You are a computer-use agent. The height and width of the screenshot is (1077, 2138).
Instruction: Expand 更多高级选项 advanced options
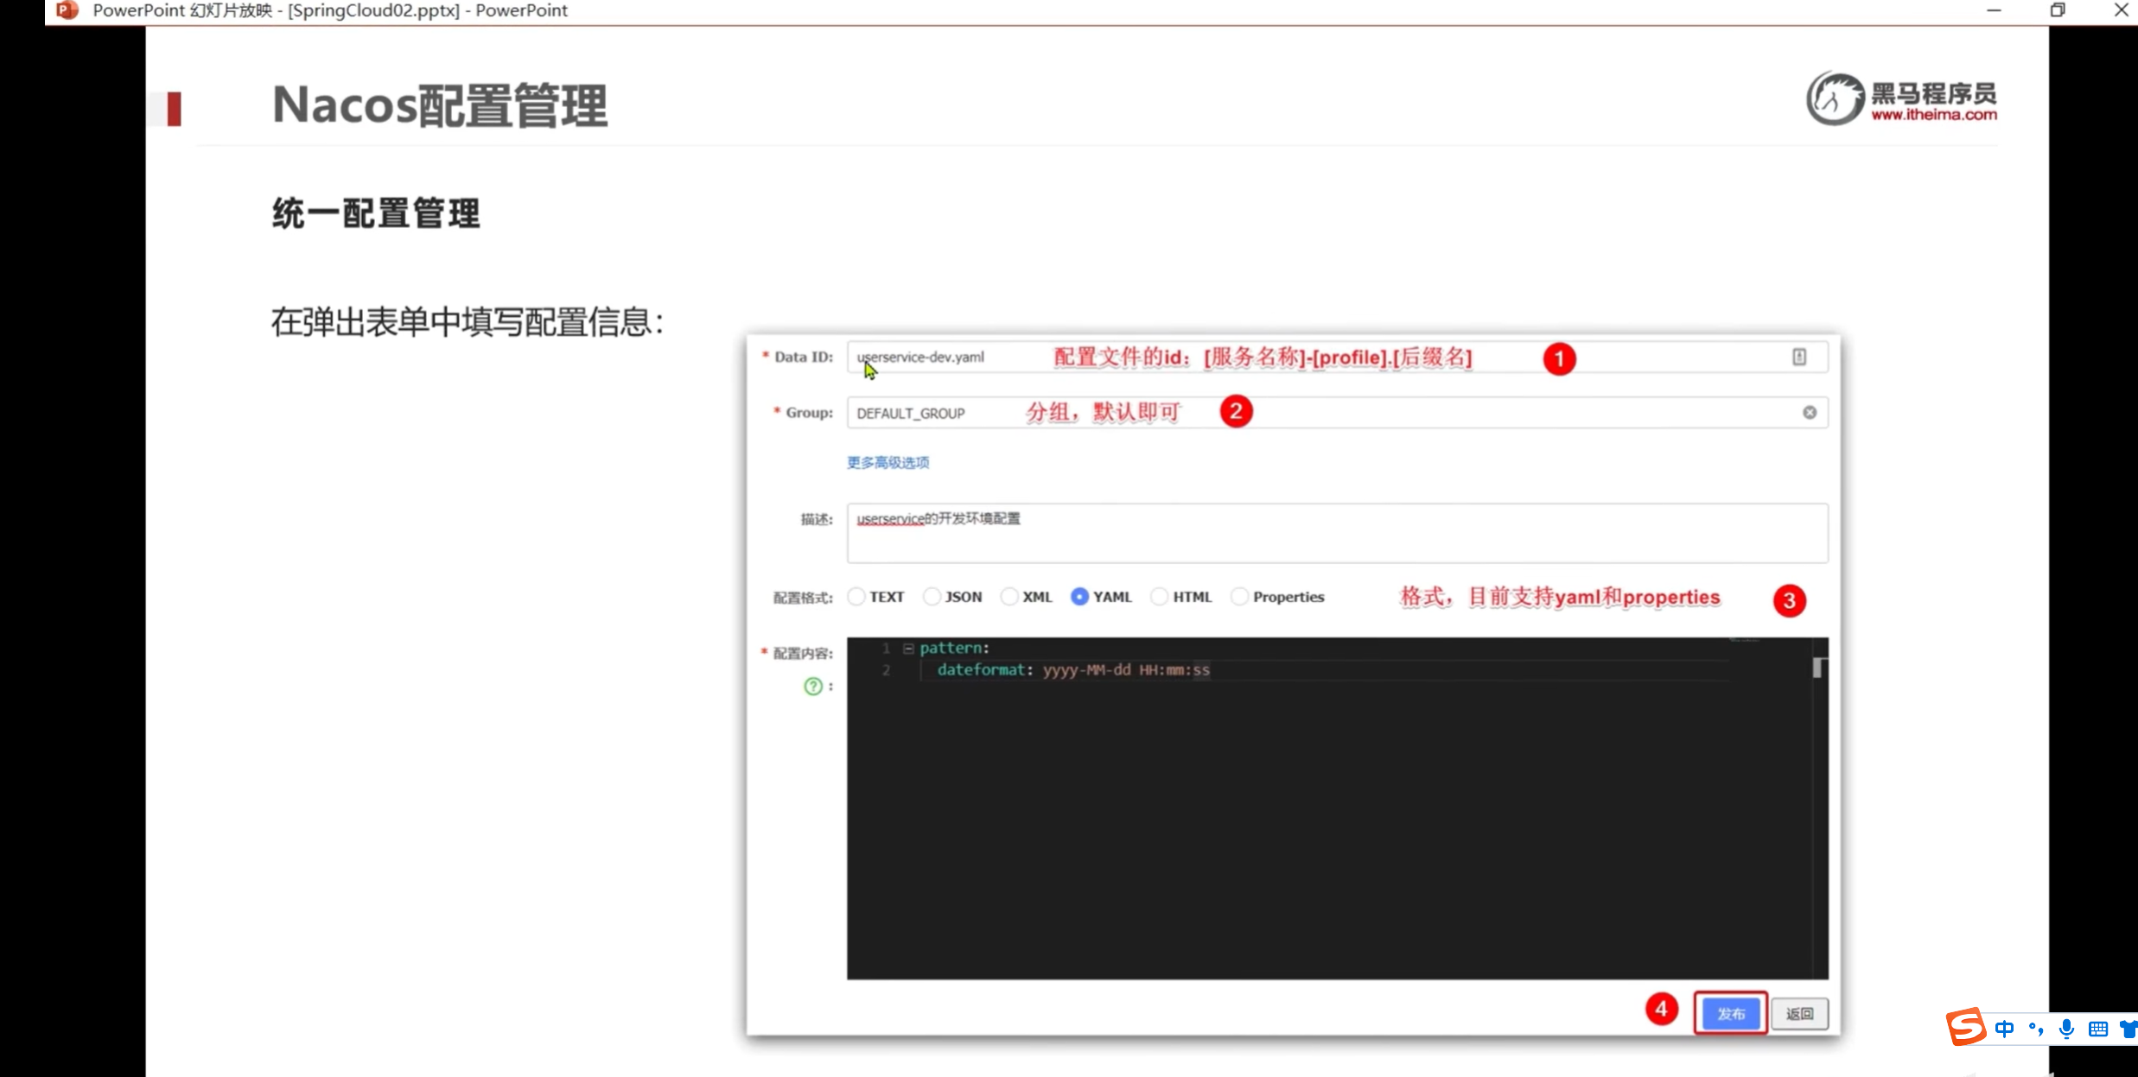click(x=888, y=463)
